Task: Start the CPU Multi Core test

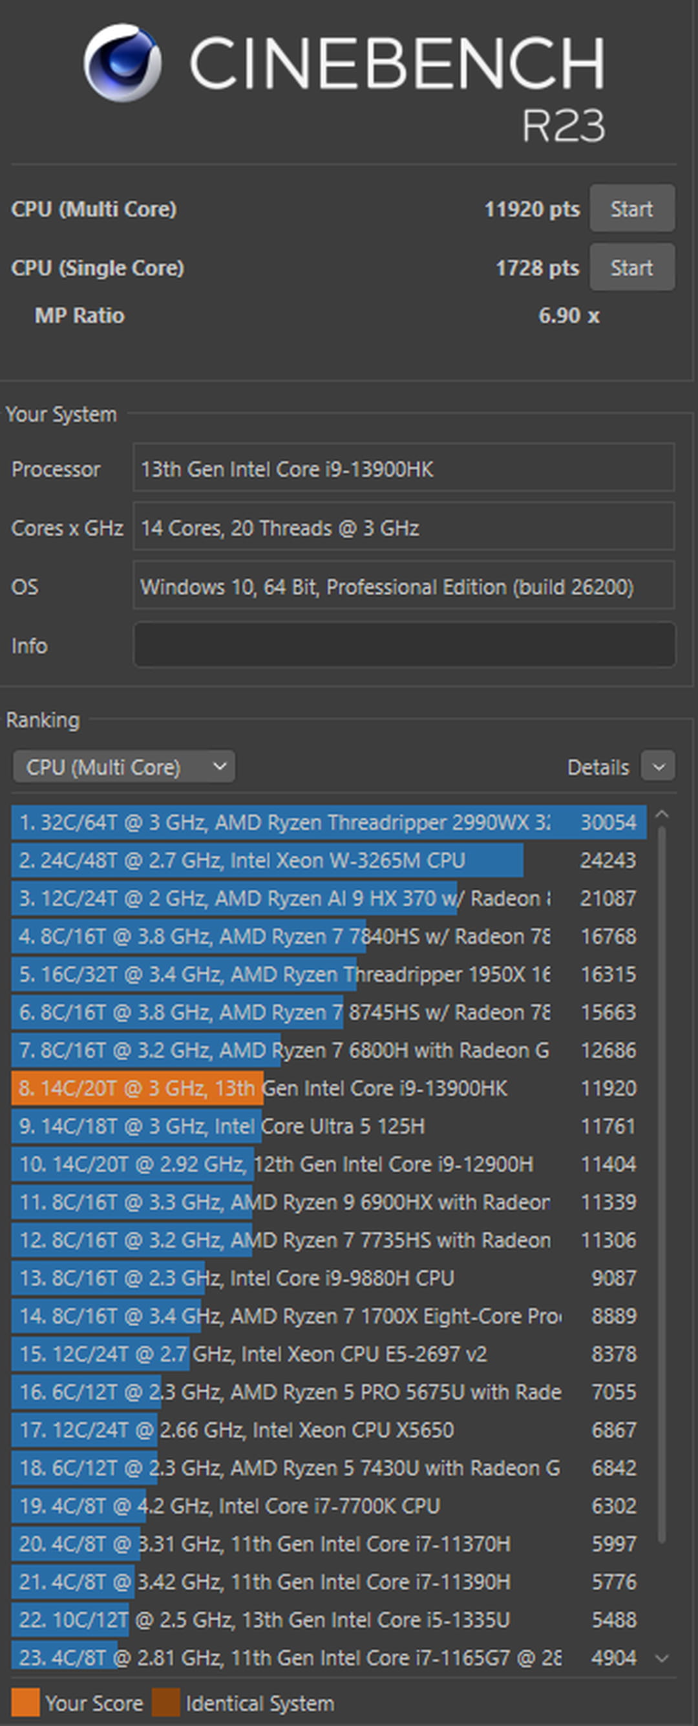Action: point(631,209)
